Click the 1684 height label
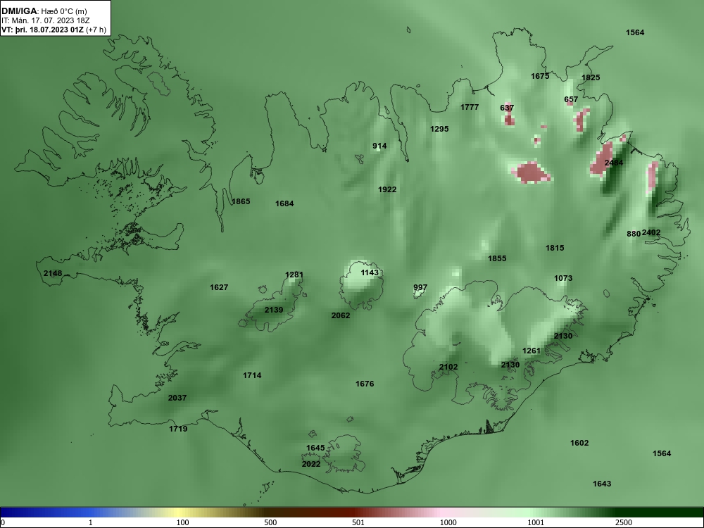This screenshot has width=704, height=528. coord(284,204)
